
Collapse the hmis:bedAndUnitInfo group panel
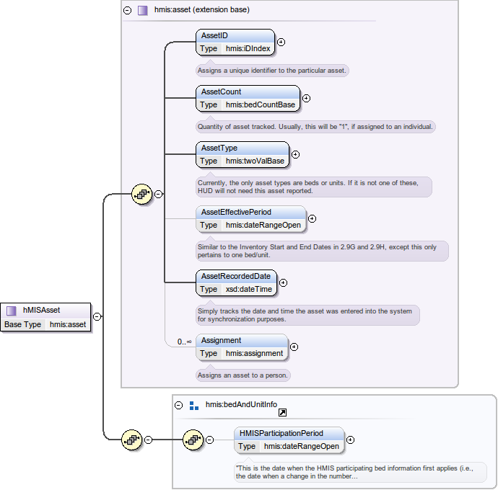[x=179, y=406]
